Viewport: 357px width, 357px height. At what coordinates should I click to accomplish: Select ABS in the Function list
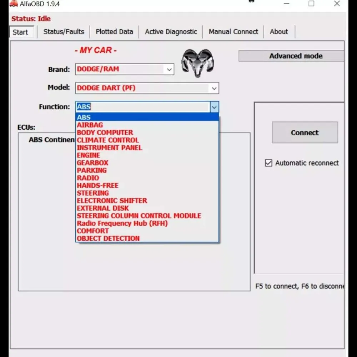pyautogui.click(x=147, y=117)
